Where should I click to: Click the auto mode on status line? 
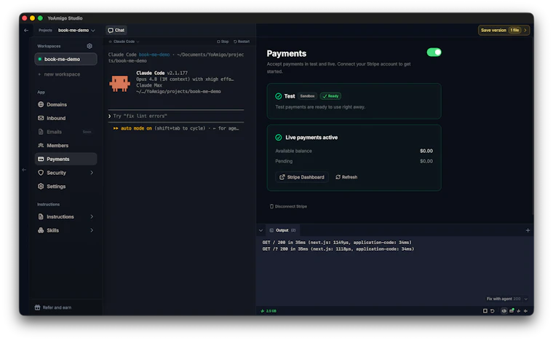click(176, 128)
